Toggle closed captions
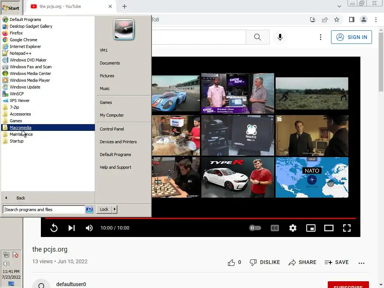The image size is (384, 288). click(x=275, y=228)
